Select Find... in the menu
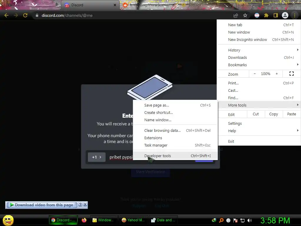The height and width of the screenshot is (226, 301). [259, 98]
